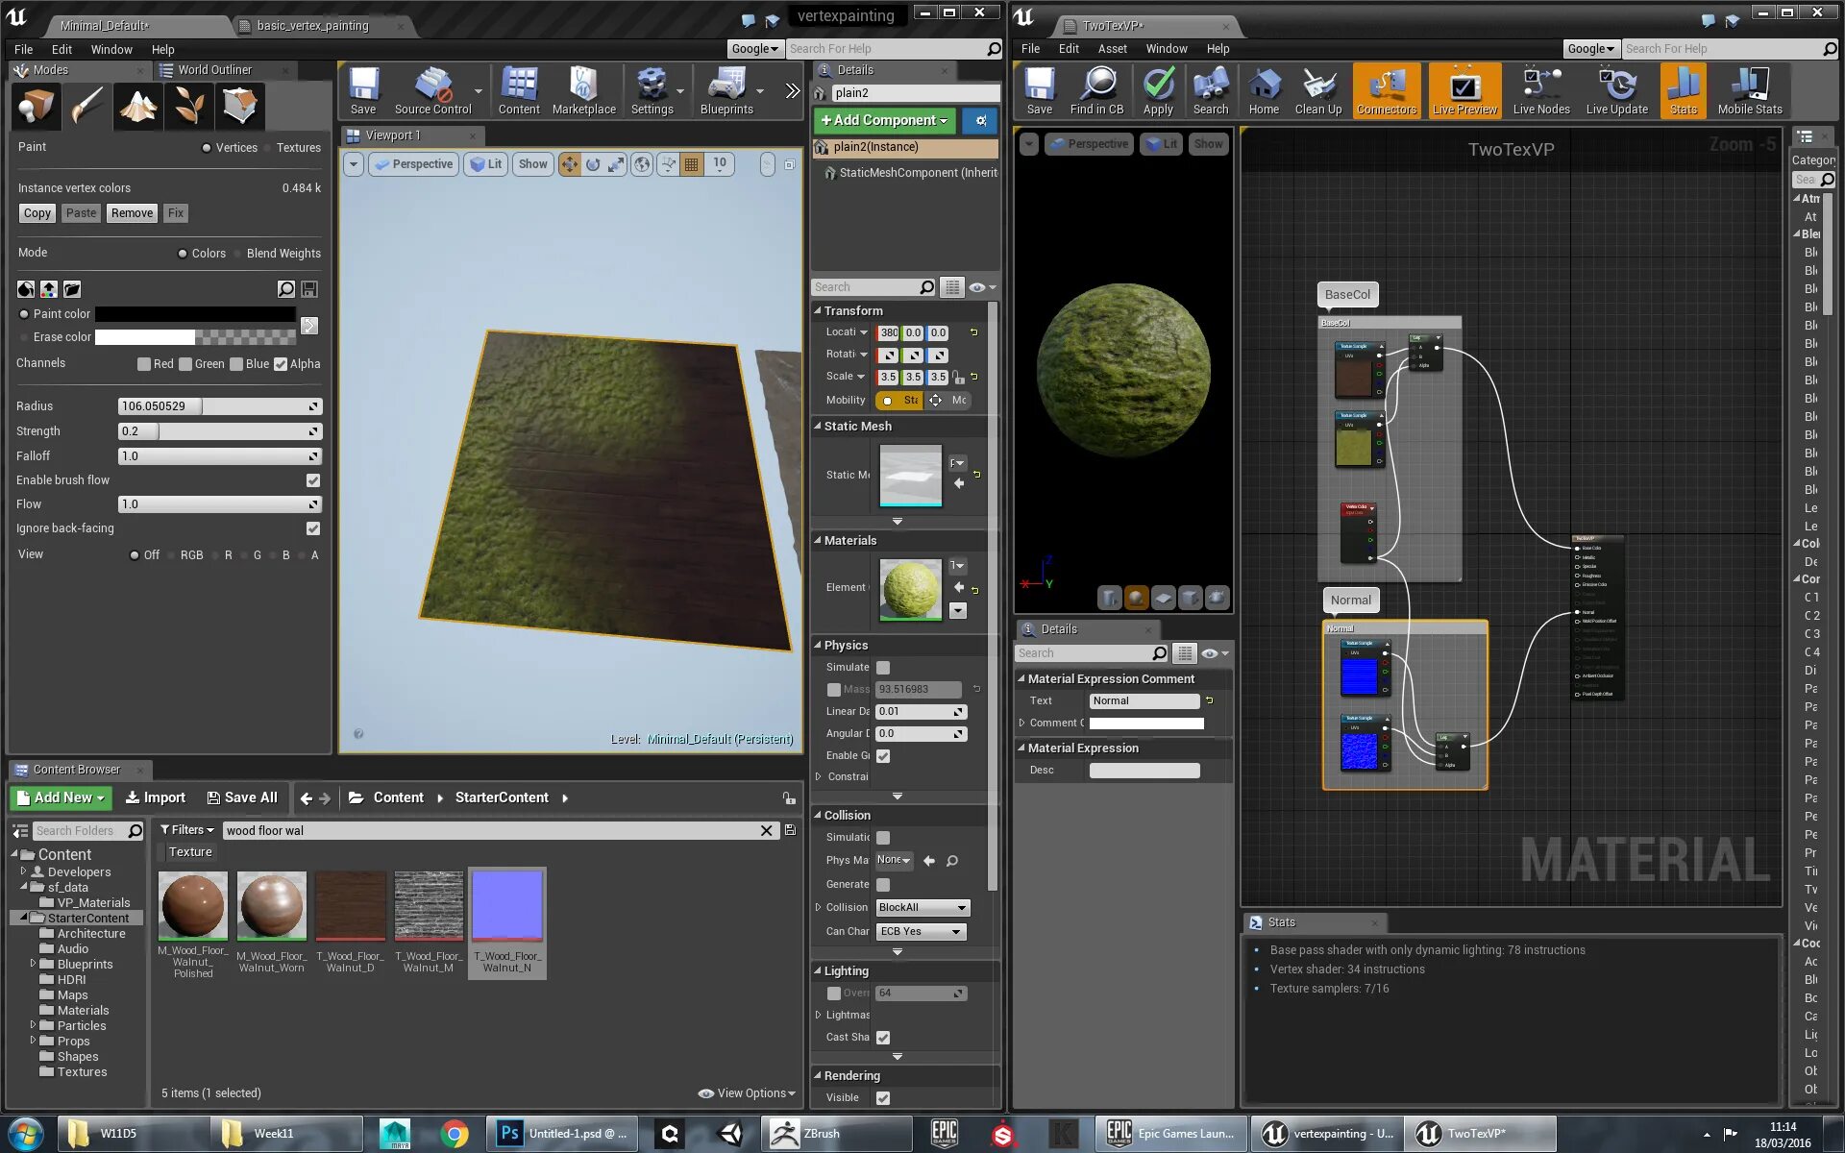
Task: Select the Paint mode icon
Action: (x=86, y=106)
